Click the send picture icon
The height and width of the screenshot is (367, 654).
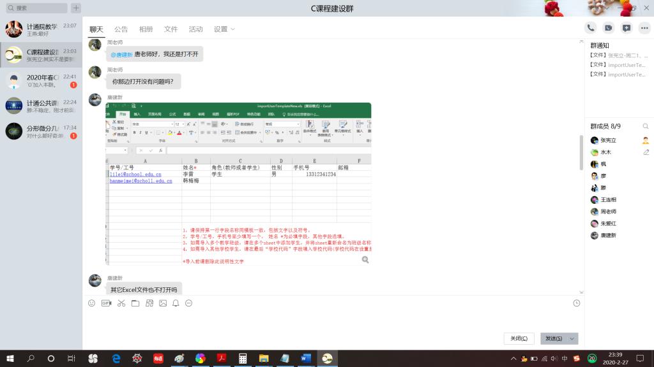163,303
